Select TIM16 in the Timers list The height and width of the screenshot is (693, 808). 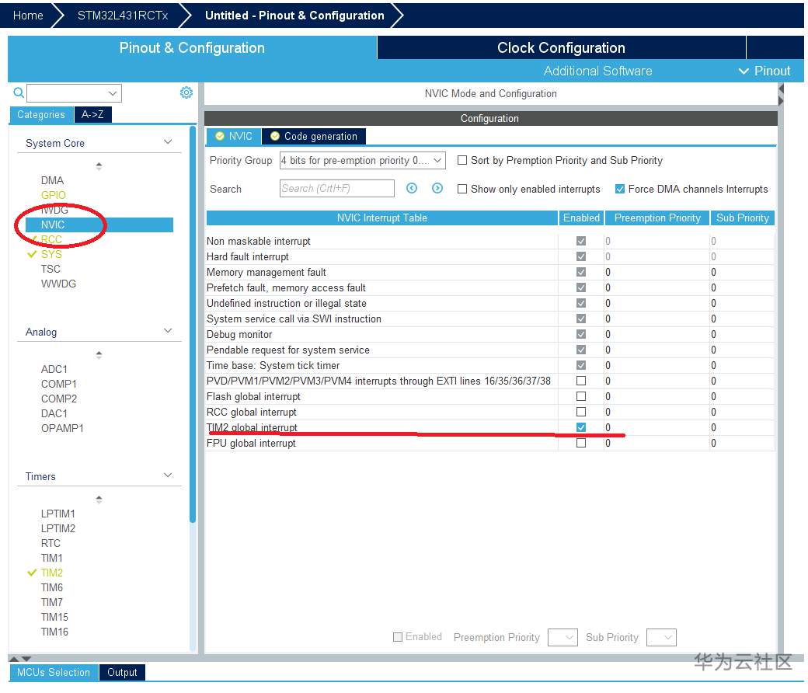click(54, 632)
